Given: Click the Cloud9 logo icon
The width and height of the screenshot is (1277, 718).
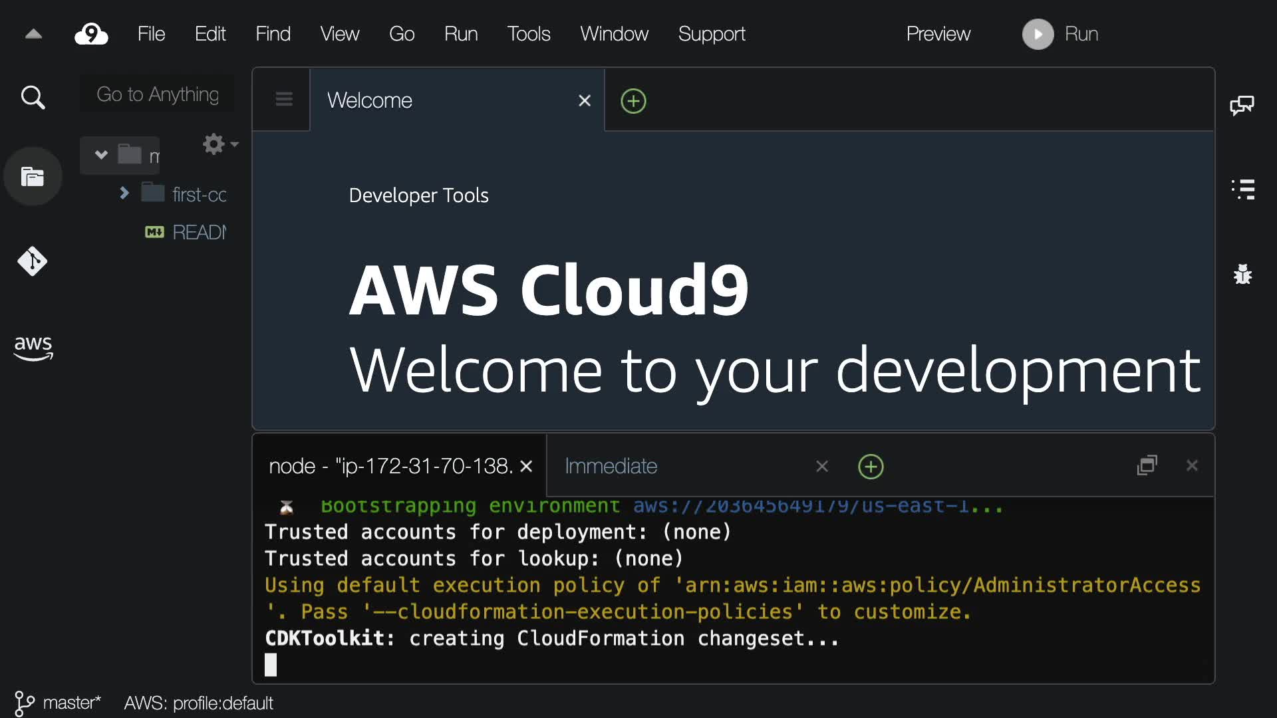Looking at the screenshot, I should point(91,34).
